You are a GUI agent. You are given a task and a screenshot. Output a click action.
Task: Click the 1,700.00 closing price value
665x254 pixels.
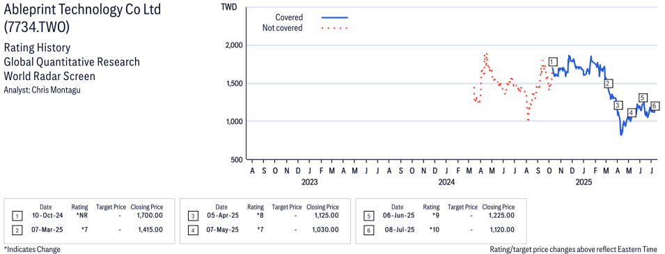click(x=150, y=216)
